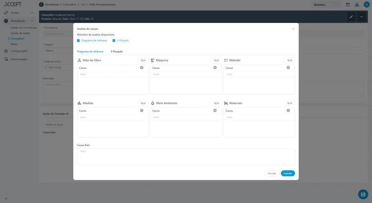The width and height of the screenshot is (372, 203).
Task: Add a cause under Meio Ambiente
Action: point(215,110)
